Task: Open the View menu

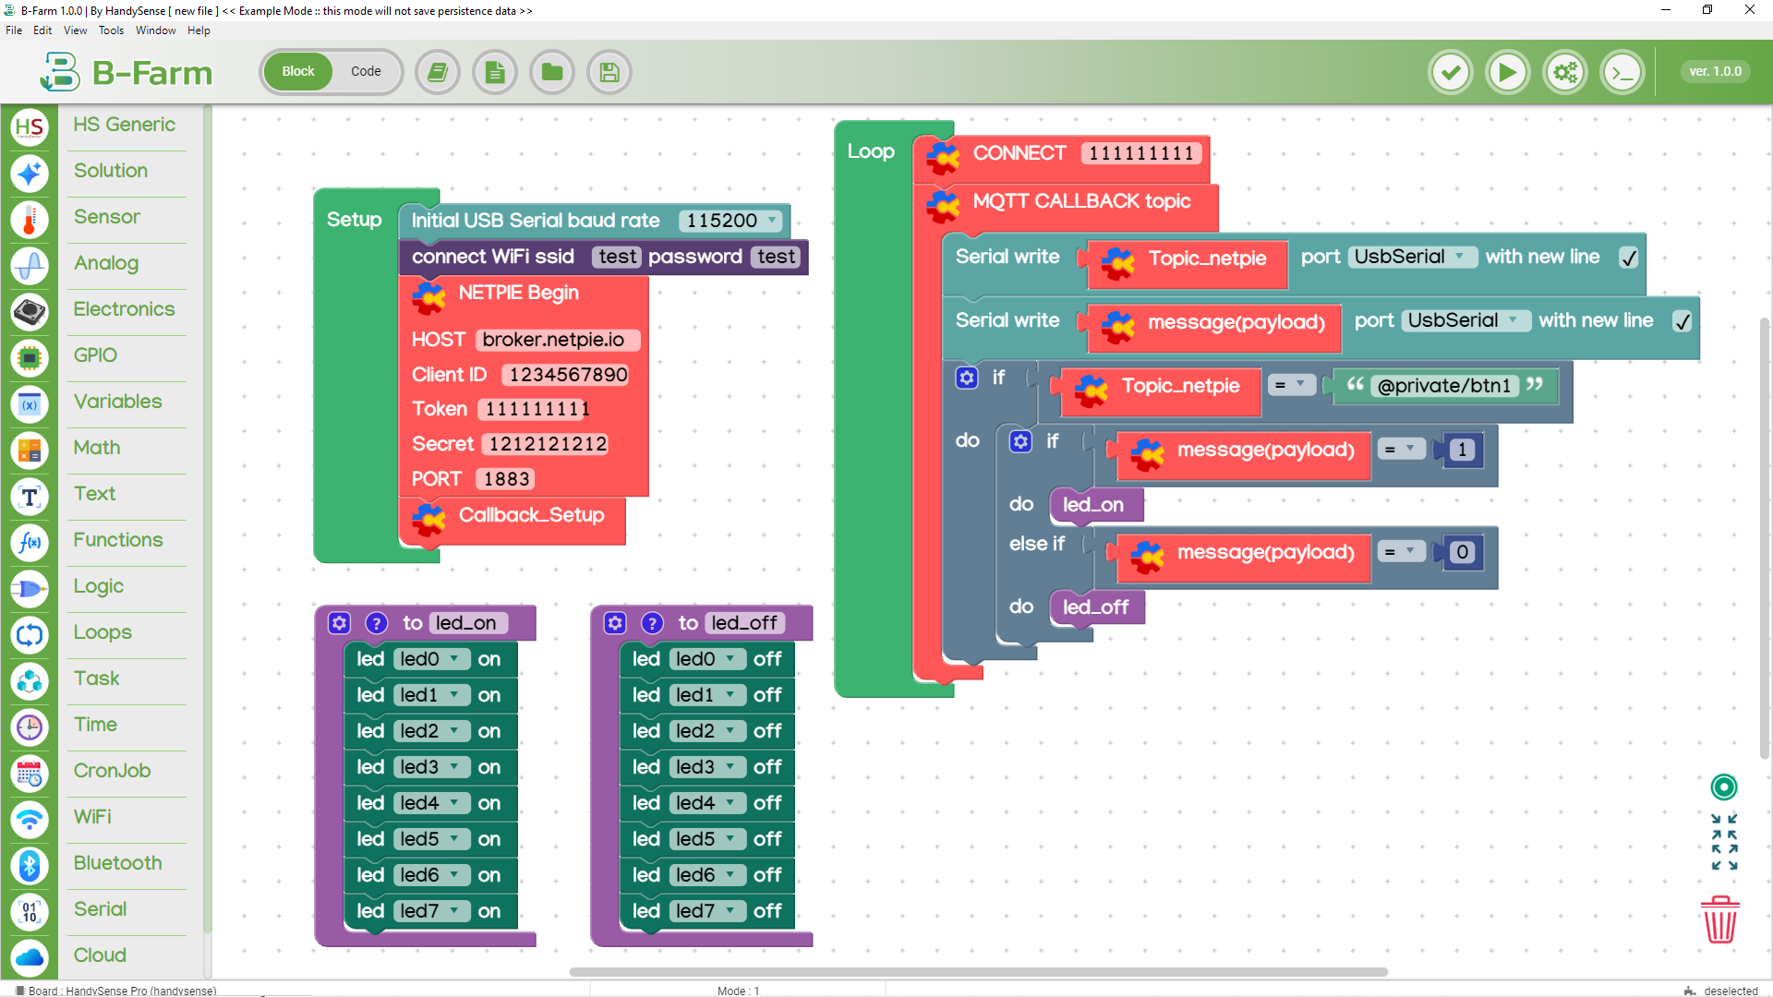Action: [75, 30]
